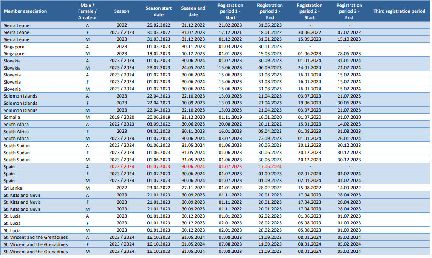This screenshot has width=432, height=258.
Task: Click the 'Registration period 1 - End' header
Action: coord(270,11)
